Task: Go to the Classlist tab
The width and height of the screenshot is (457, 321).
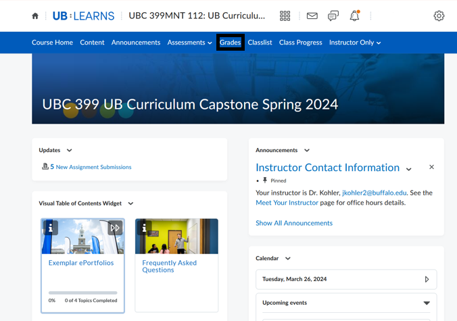Action: point(260,43)
